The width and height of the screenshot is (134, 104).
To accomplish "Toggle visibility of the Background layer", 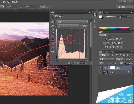I will click(100, 72).
